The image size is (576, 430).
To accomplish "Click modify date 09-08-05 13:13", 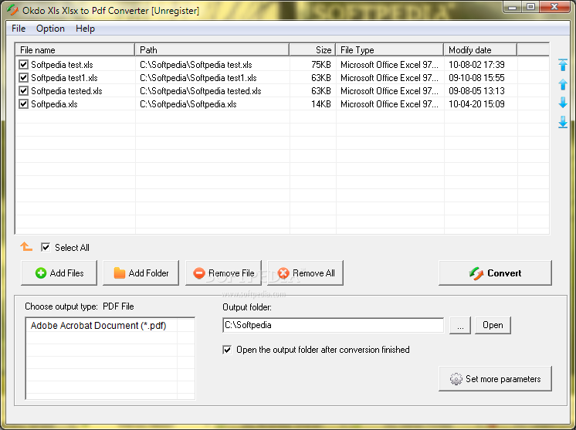I will point(476,90).
